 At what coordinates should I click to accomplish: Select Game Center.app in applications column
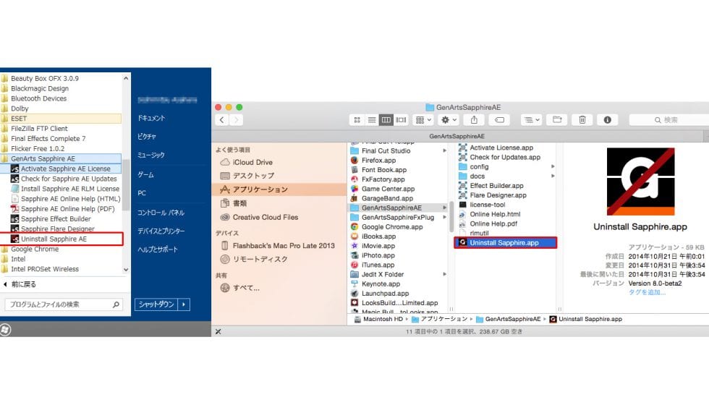pyautogui.click(x=388, y=189)
